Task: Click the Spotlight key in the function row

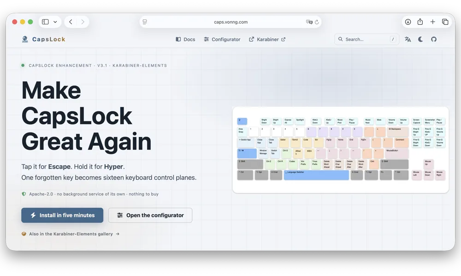Action: (x=300, y=121)
